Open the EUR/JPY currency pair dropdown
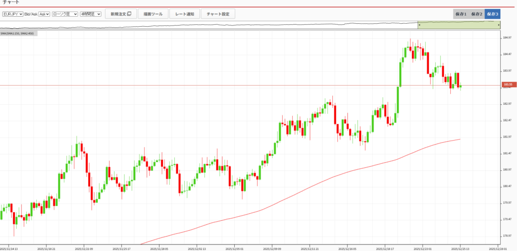This screenshot has width=517, height=251. point(13,14)
